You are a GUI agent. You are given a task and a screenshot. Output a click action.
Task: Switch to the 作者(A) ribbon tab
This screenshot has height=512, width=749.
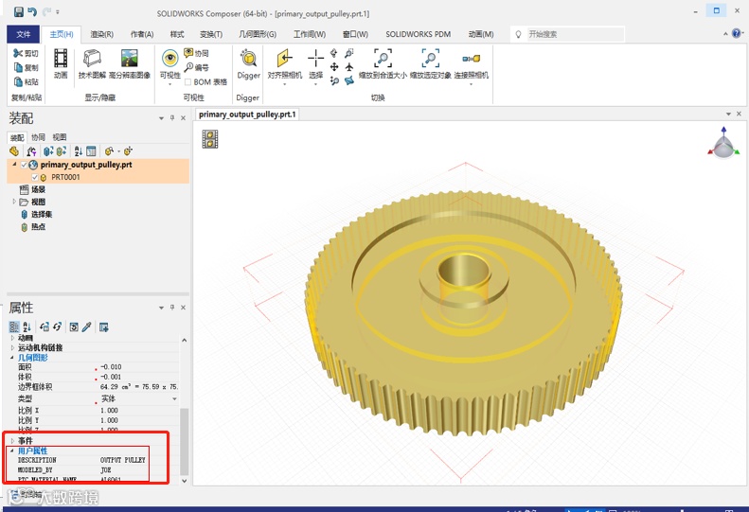[x=142, y=34]
